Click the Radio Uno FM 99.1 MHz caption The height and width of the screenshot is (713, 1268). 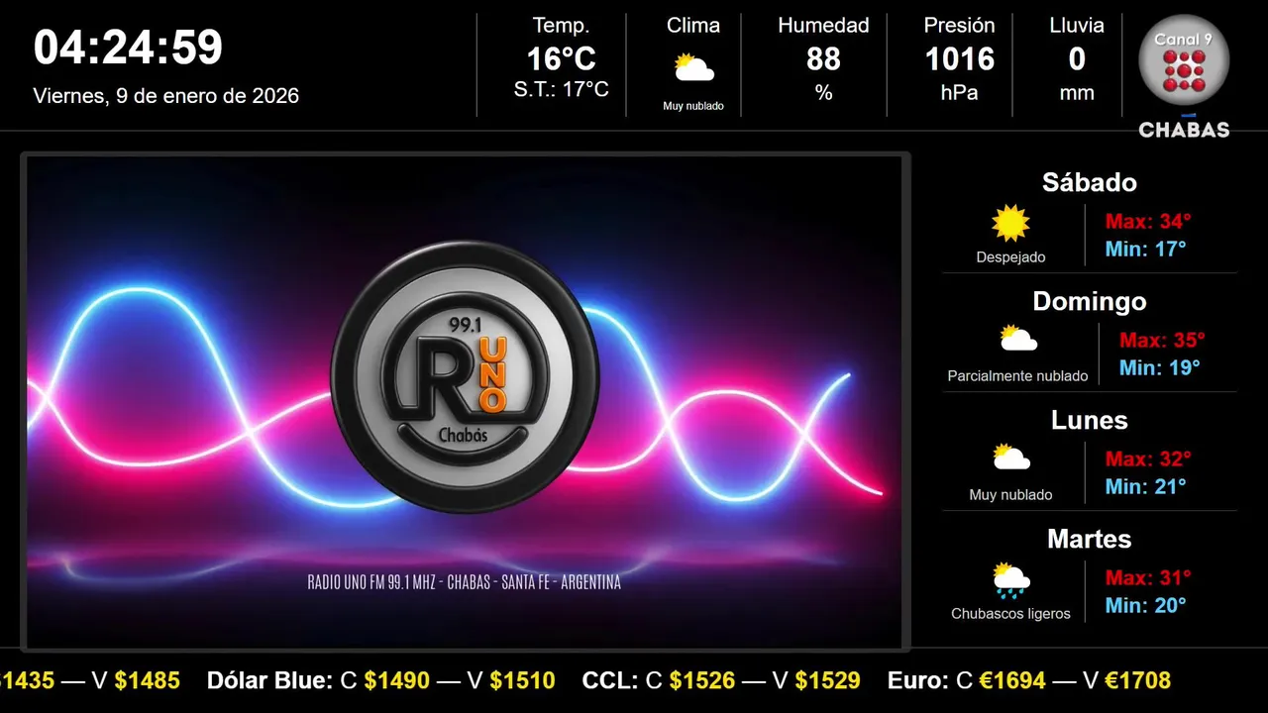pyautogui.click(x=465, y=582)
